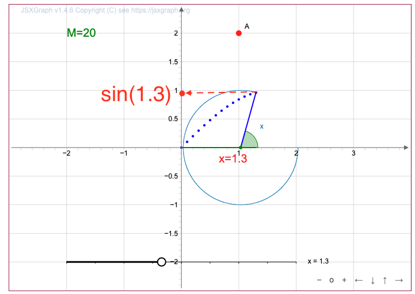Pan the board with the right arrow
415x294 pixels.
(398, 280)
